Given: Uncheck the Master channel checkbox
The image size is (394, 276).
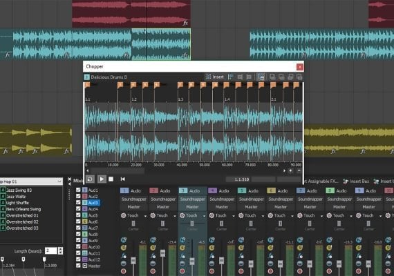Looking at the screenshot, I should (78, 266).
